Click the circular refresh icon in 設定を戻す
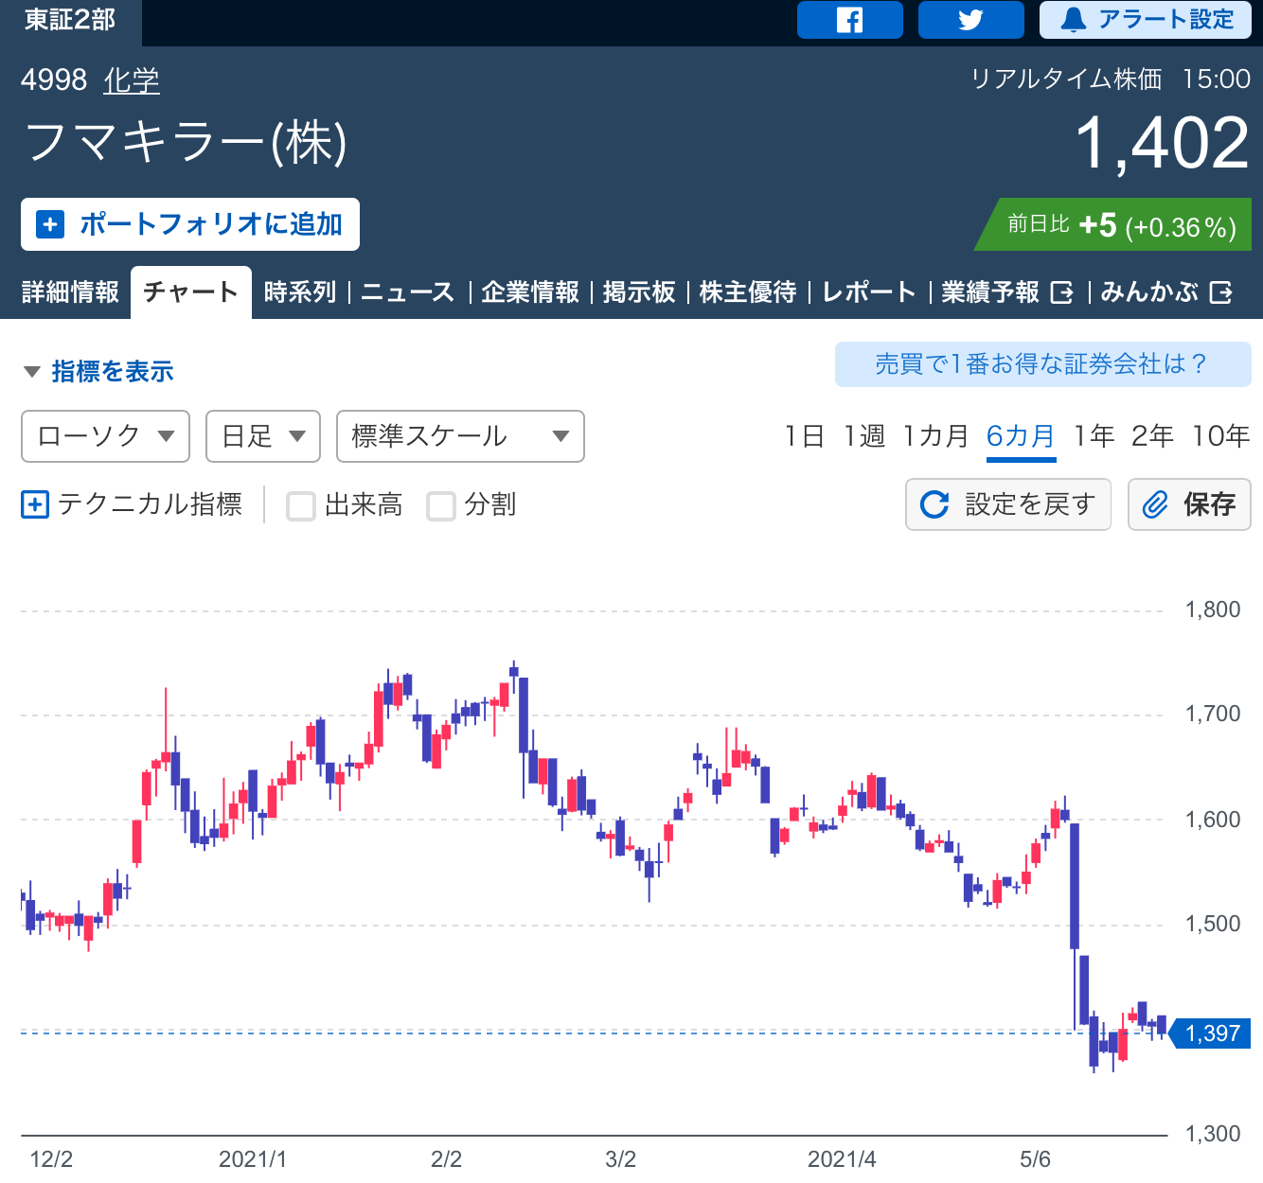 pyautogui.click(x=934, y=504)
